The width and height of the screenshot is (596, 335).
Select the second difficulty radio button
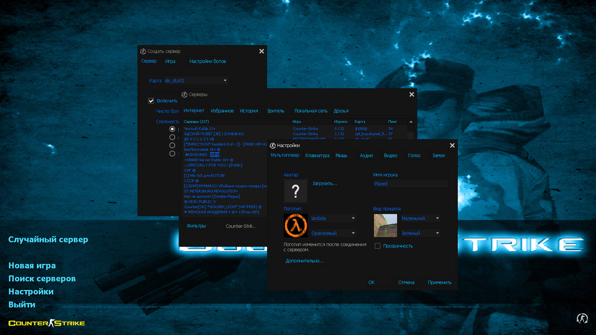(x=172, y=137)
